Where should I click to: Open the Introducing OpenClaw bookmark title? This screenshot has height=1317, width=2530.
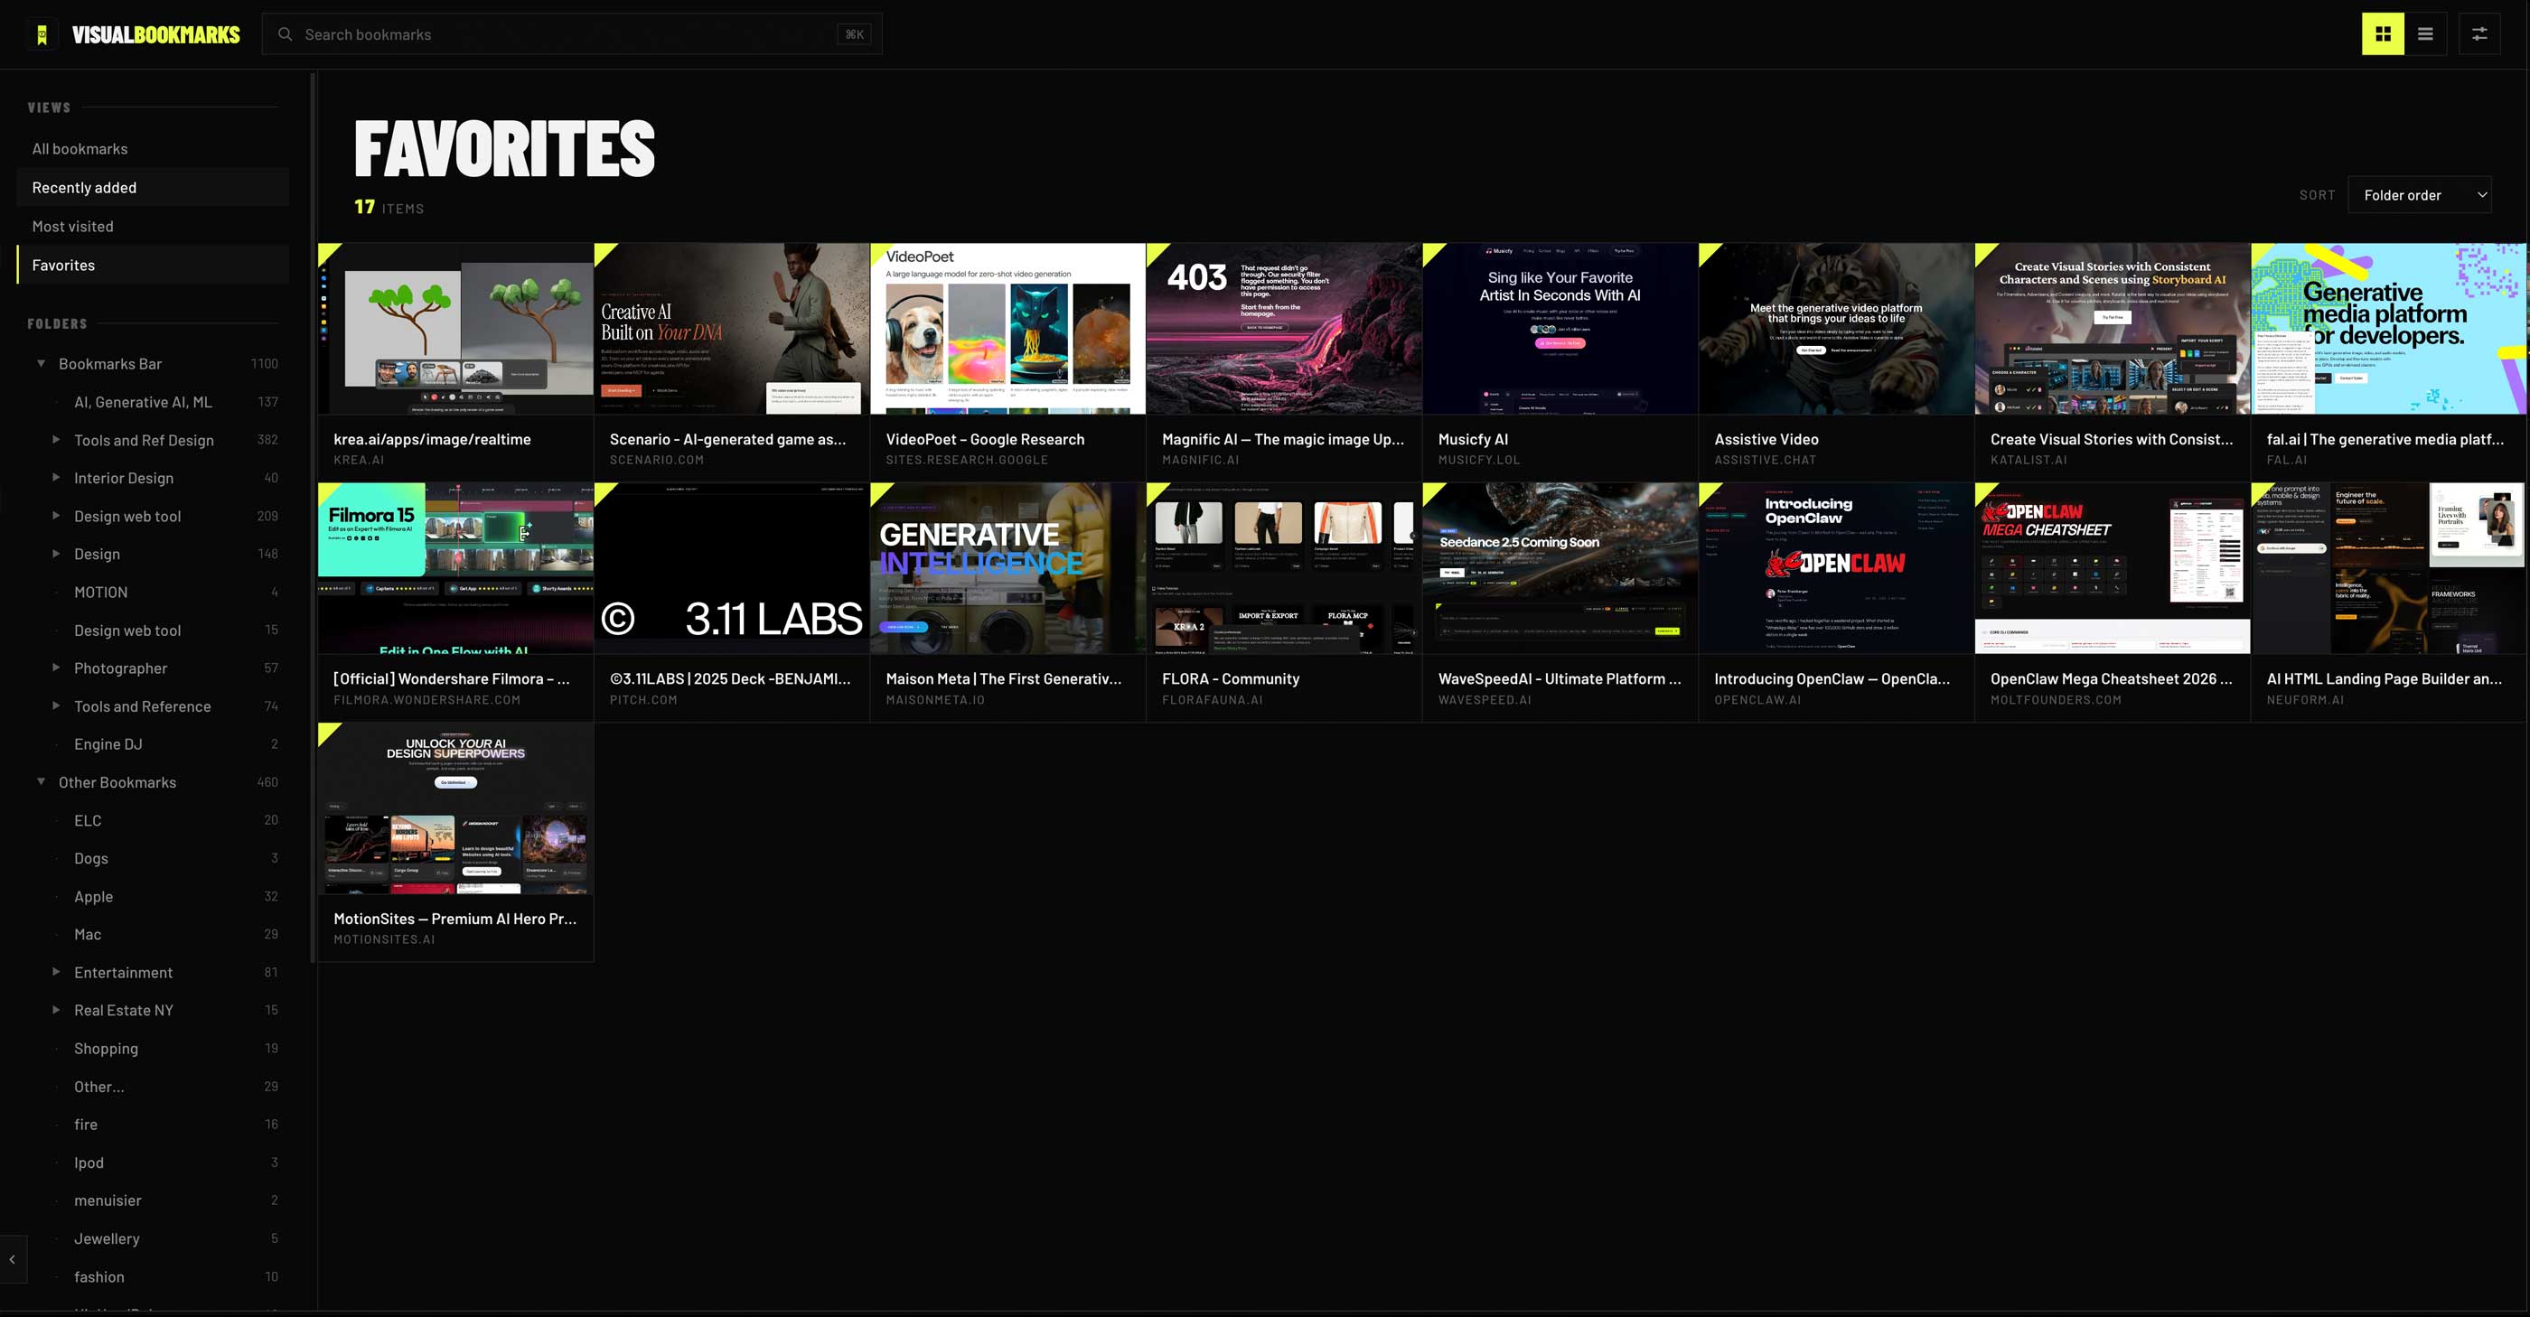coord(1832,678)
